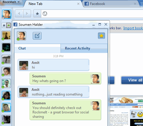Toggle the favorite star in chat header
This screenshot has height=126, width=143.
click(x=101, y=36)
